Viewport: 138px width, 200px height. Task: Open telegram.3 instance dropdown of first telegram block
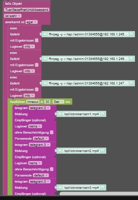pos(40,108)
